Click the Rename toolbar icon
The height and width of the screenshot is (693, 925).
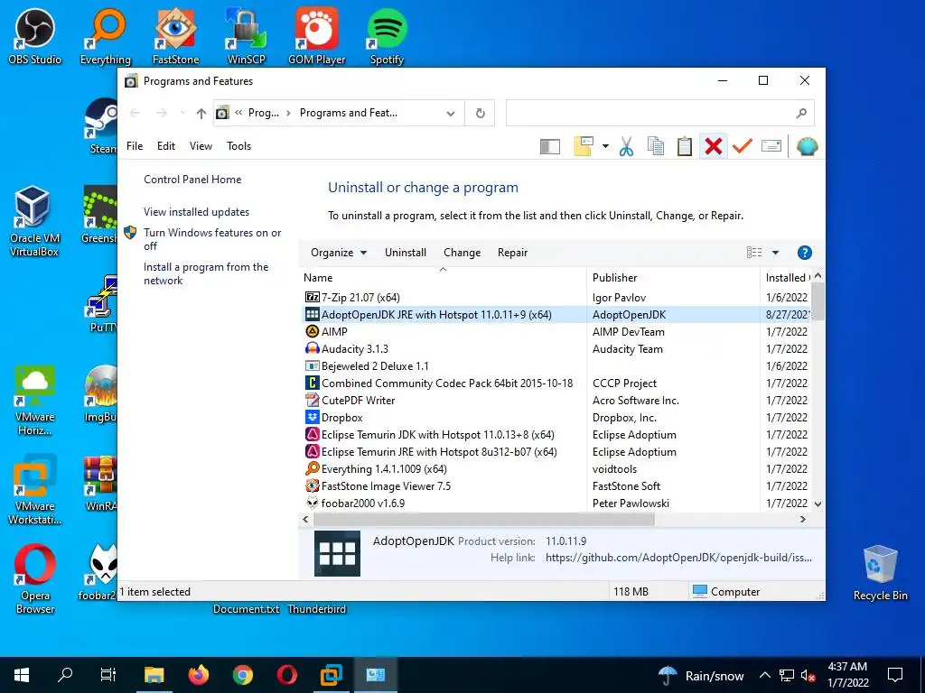(771, 145)
